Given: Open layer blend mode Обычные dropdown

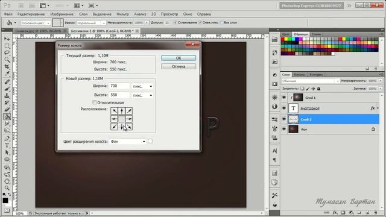Looking at the screenshot, I should (311, 81).
